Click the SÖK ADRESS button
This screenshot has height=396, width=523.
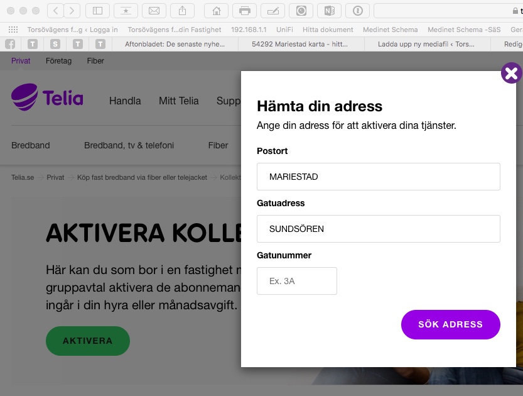pos(451,324)
